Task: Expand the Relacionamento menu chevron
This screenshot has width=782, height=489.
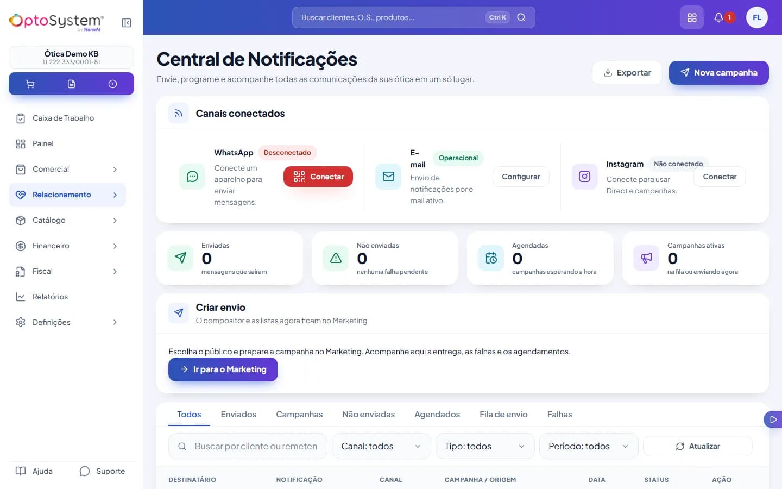Action: [115, 195]
